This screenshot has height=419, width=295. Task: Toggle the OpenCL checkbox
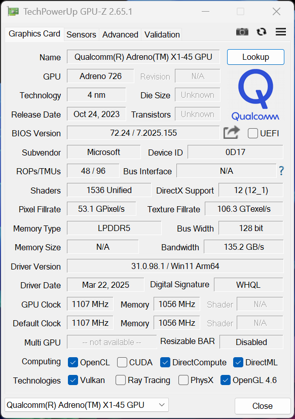[x=73, y=362]
